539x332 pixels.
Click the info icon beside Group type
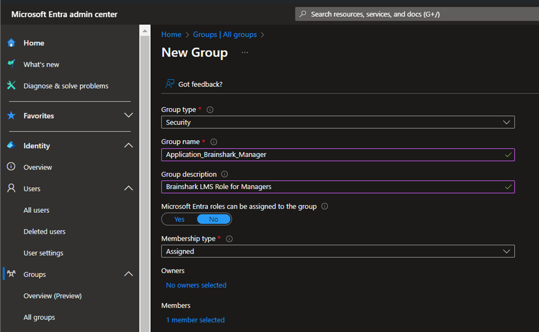click(x=210, y=110)
